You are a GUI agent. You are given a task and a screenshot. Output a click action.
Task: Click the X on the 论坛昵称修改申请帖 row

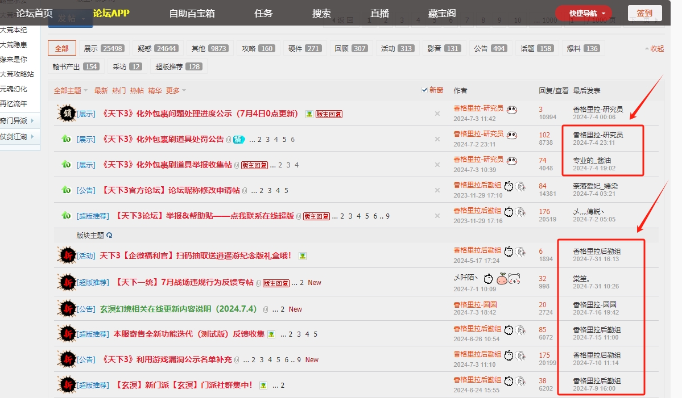pos(437,191)
